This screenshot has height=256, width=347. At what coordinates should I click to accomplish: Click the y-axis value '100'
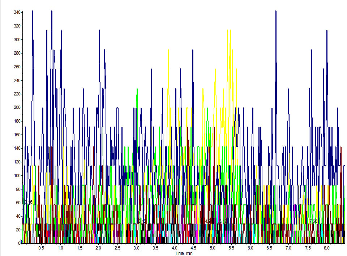[17, 176]
